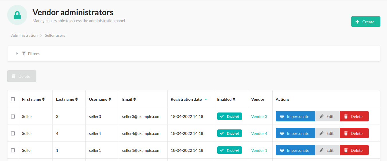Screen dimensions: 387x161
Task: Sort by Email arrows icon
Action: (134, 99)
